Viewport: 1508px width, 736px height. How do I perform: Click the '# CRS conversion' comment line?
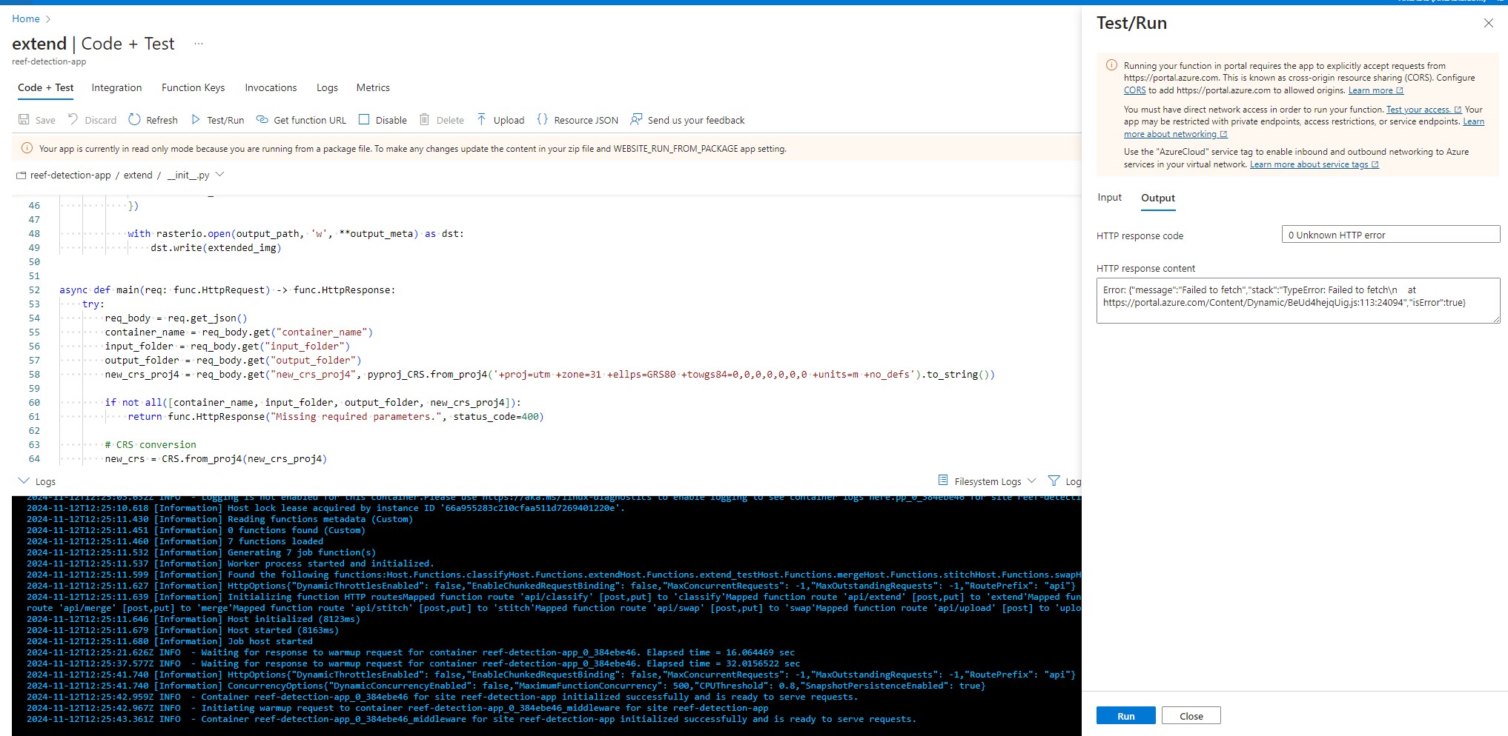pyautogui.click(x=151, y=445)
